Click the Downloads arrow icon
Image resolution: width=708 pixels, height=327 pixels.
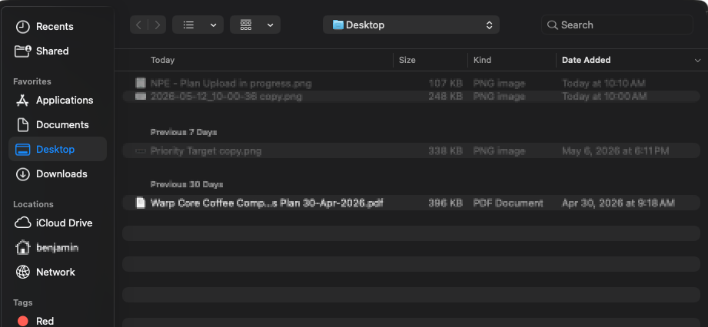pos(22,173)
